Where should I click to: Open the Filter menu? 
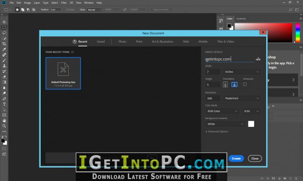point(64,3)
